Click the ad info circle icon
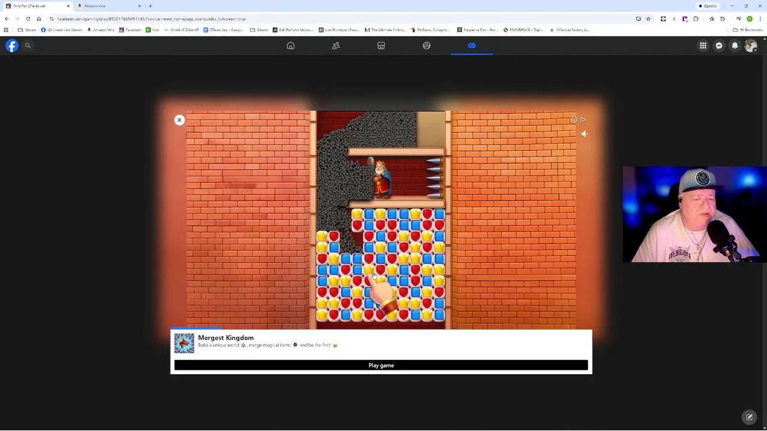This screenshot has height=431, width=767. click(573, 120)
